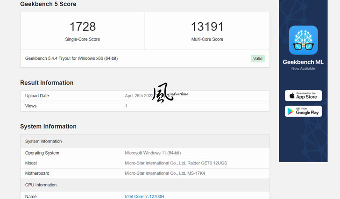Click the Now Available banner text
The height and width of the screenshot is (199, 340).
(303, 69)
